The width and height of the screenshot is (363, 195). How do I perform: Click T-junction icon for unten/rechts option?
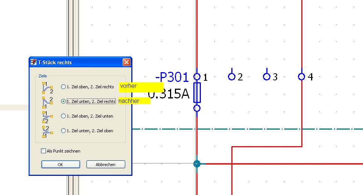pos(47,103)
